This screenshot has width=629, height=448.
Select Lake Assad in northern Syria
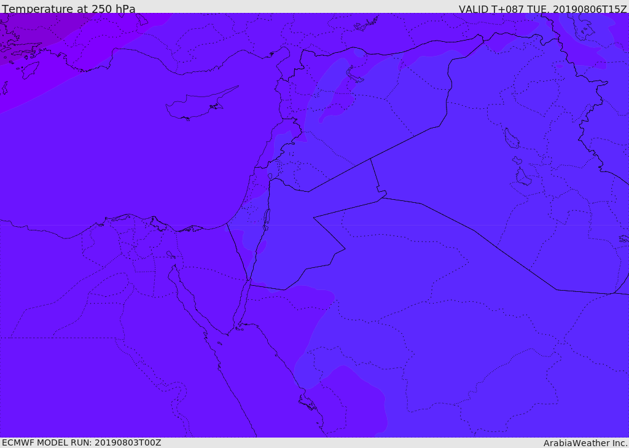point(354,74)
